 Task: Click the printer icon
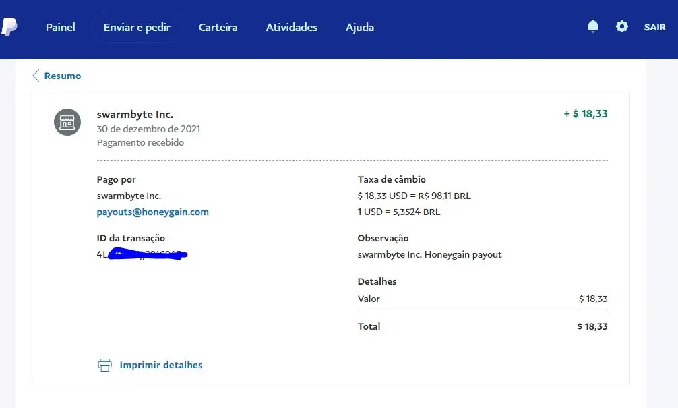(x=104, y=365)
